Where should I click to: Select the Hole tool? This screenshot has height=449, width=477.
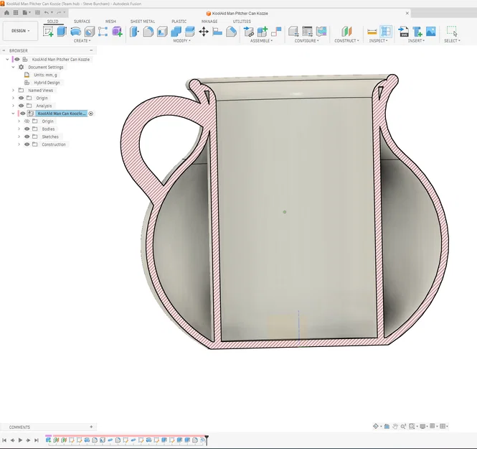click(x=89, y=32)
